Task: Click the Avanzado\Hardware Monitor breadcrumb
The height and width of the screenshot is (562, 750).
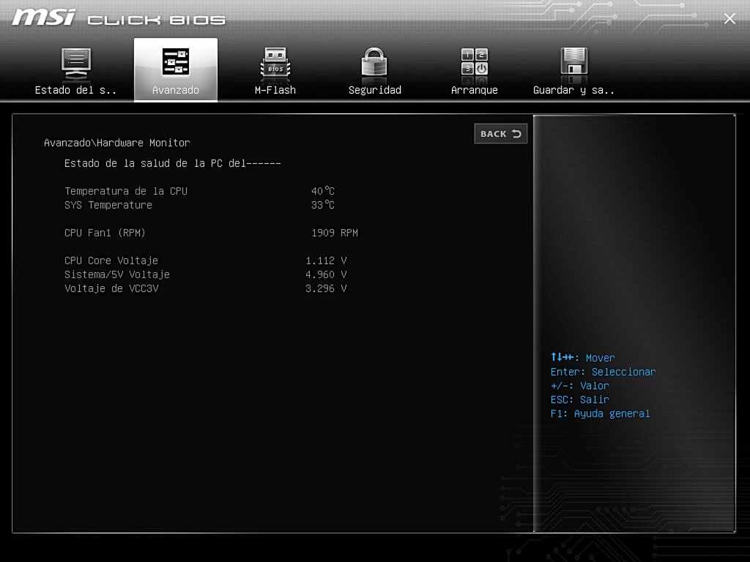Action: 116,143
